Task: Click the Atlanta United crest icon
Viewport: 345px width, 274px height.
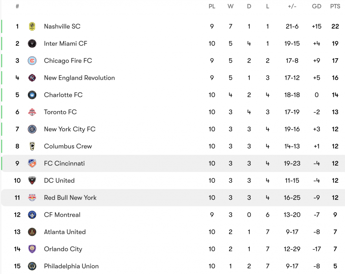Action: [x=32, y=232]
